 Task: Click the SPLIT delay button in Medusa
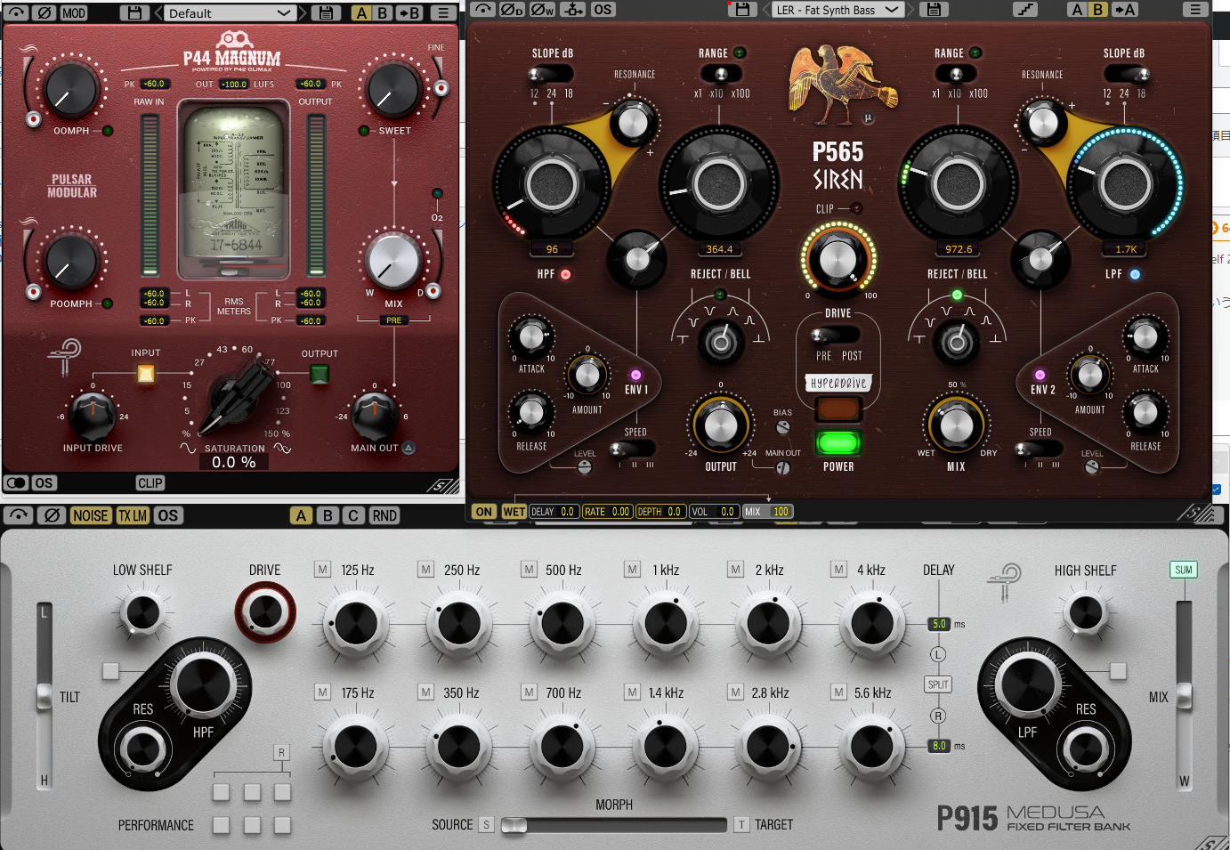[x=938, y=684]
